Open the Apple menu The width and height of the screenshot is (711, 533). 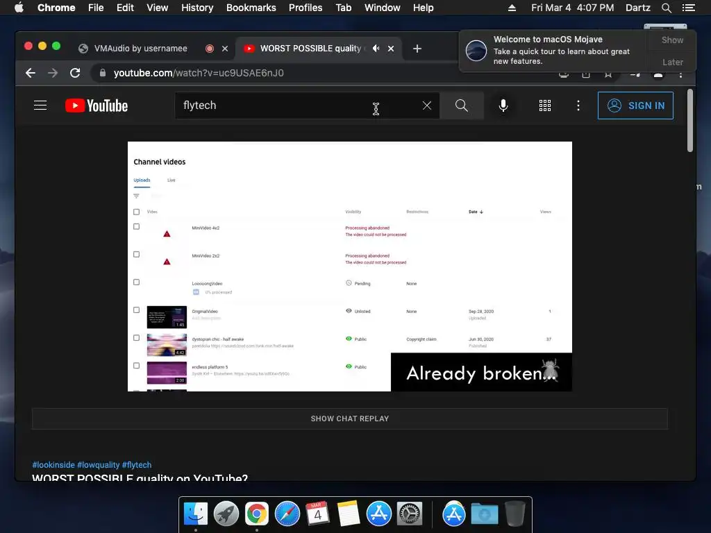(x=19, y=8)
